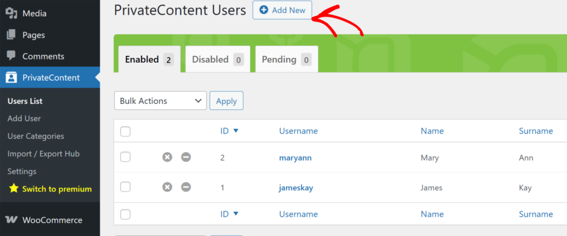This screenshot has height=236, width=567.
Task: Sort by Surname in table footer
Action: 536,214
